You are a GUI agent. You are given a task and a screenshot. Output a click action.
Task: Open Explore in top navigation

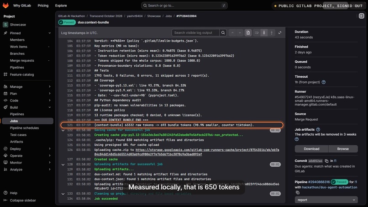point(61,5)
